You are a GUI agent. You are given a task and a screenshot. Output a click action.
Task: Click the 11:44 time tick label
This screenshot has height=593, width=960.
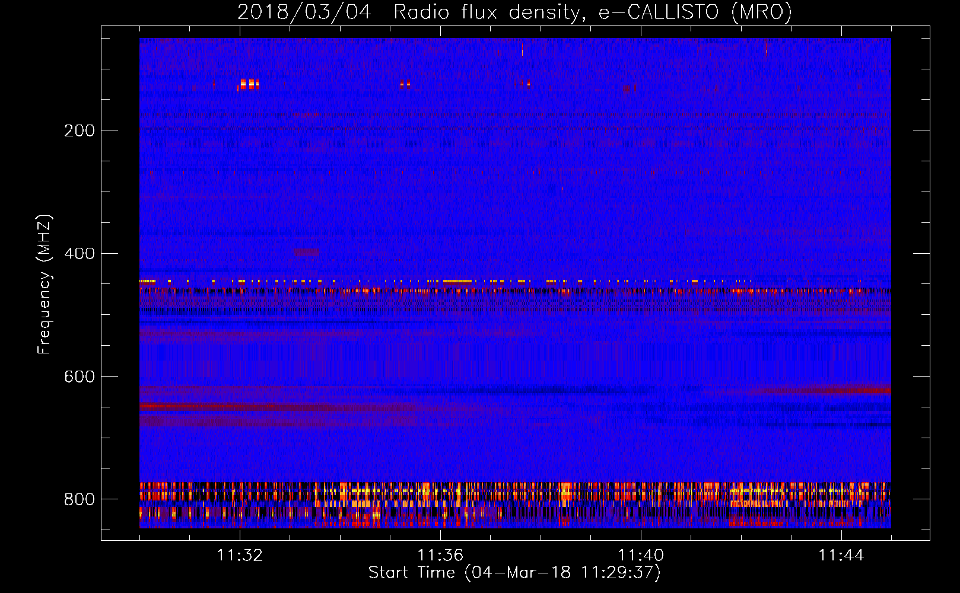point(841,556)
